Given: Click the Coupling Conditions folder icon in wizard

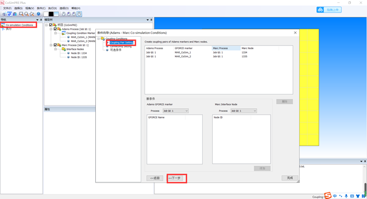Looking at the screenshot, I should tap(103, 38).
